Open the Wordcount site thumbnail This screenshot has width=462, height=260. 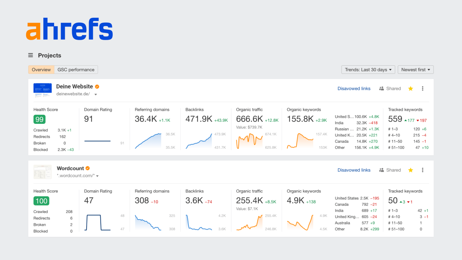[43, 172]
